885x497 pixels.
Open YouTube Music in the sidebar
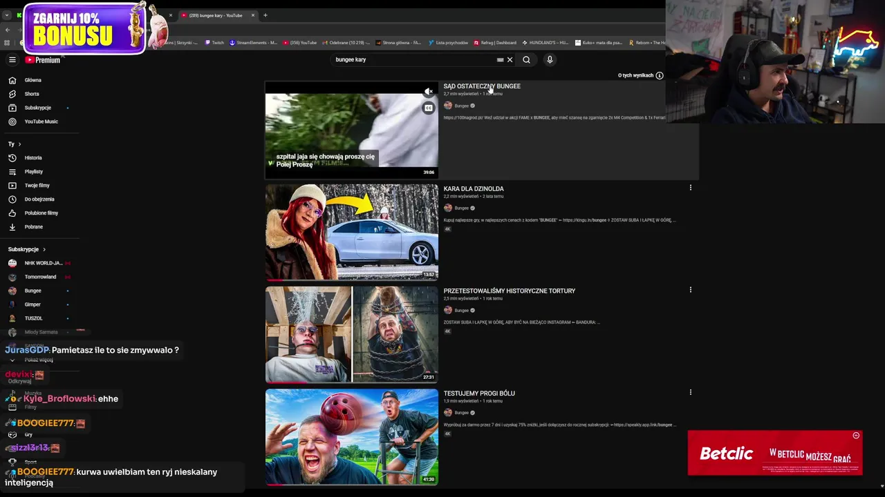tap(41, 121)
